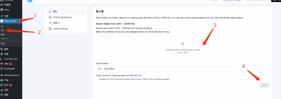Open the 页面 pages icon

2,54
